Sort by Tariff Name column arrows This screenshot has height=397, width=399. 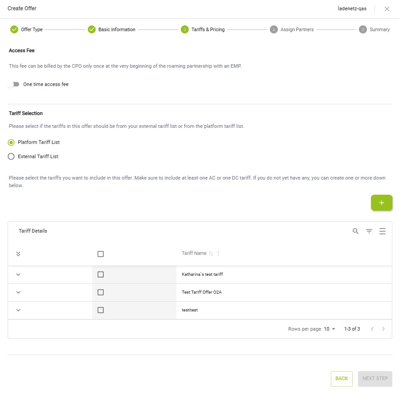211,254
